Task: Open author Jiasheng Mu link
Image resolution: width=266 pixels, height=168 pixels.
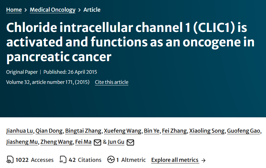Action: click(x=22, y=142)
